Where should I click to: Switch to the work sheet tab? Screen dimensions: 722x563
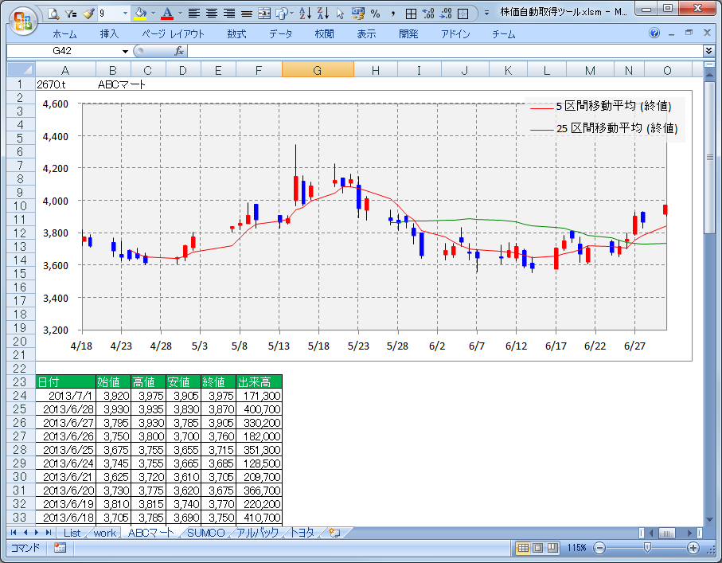104,533
